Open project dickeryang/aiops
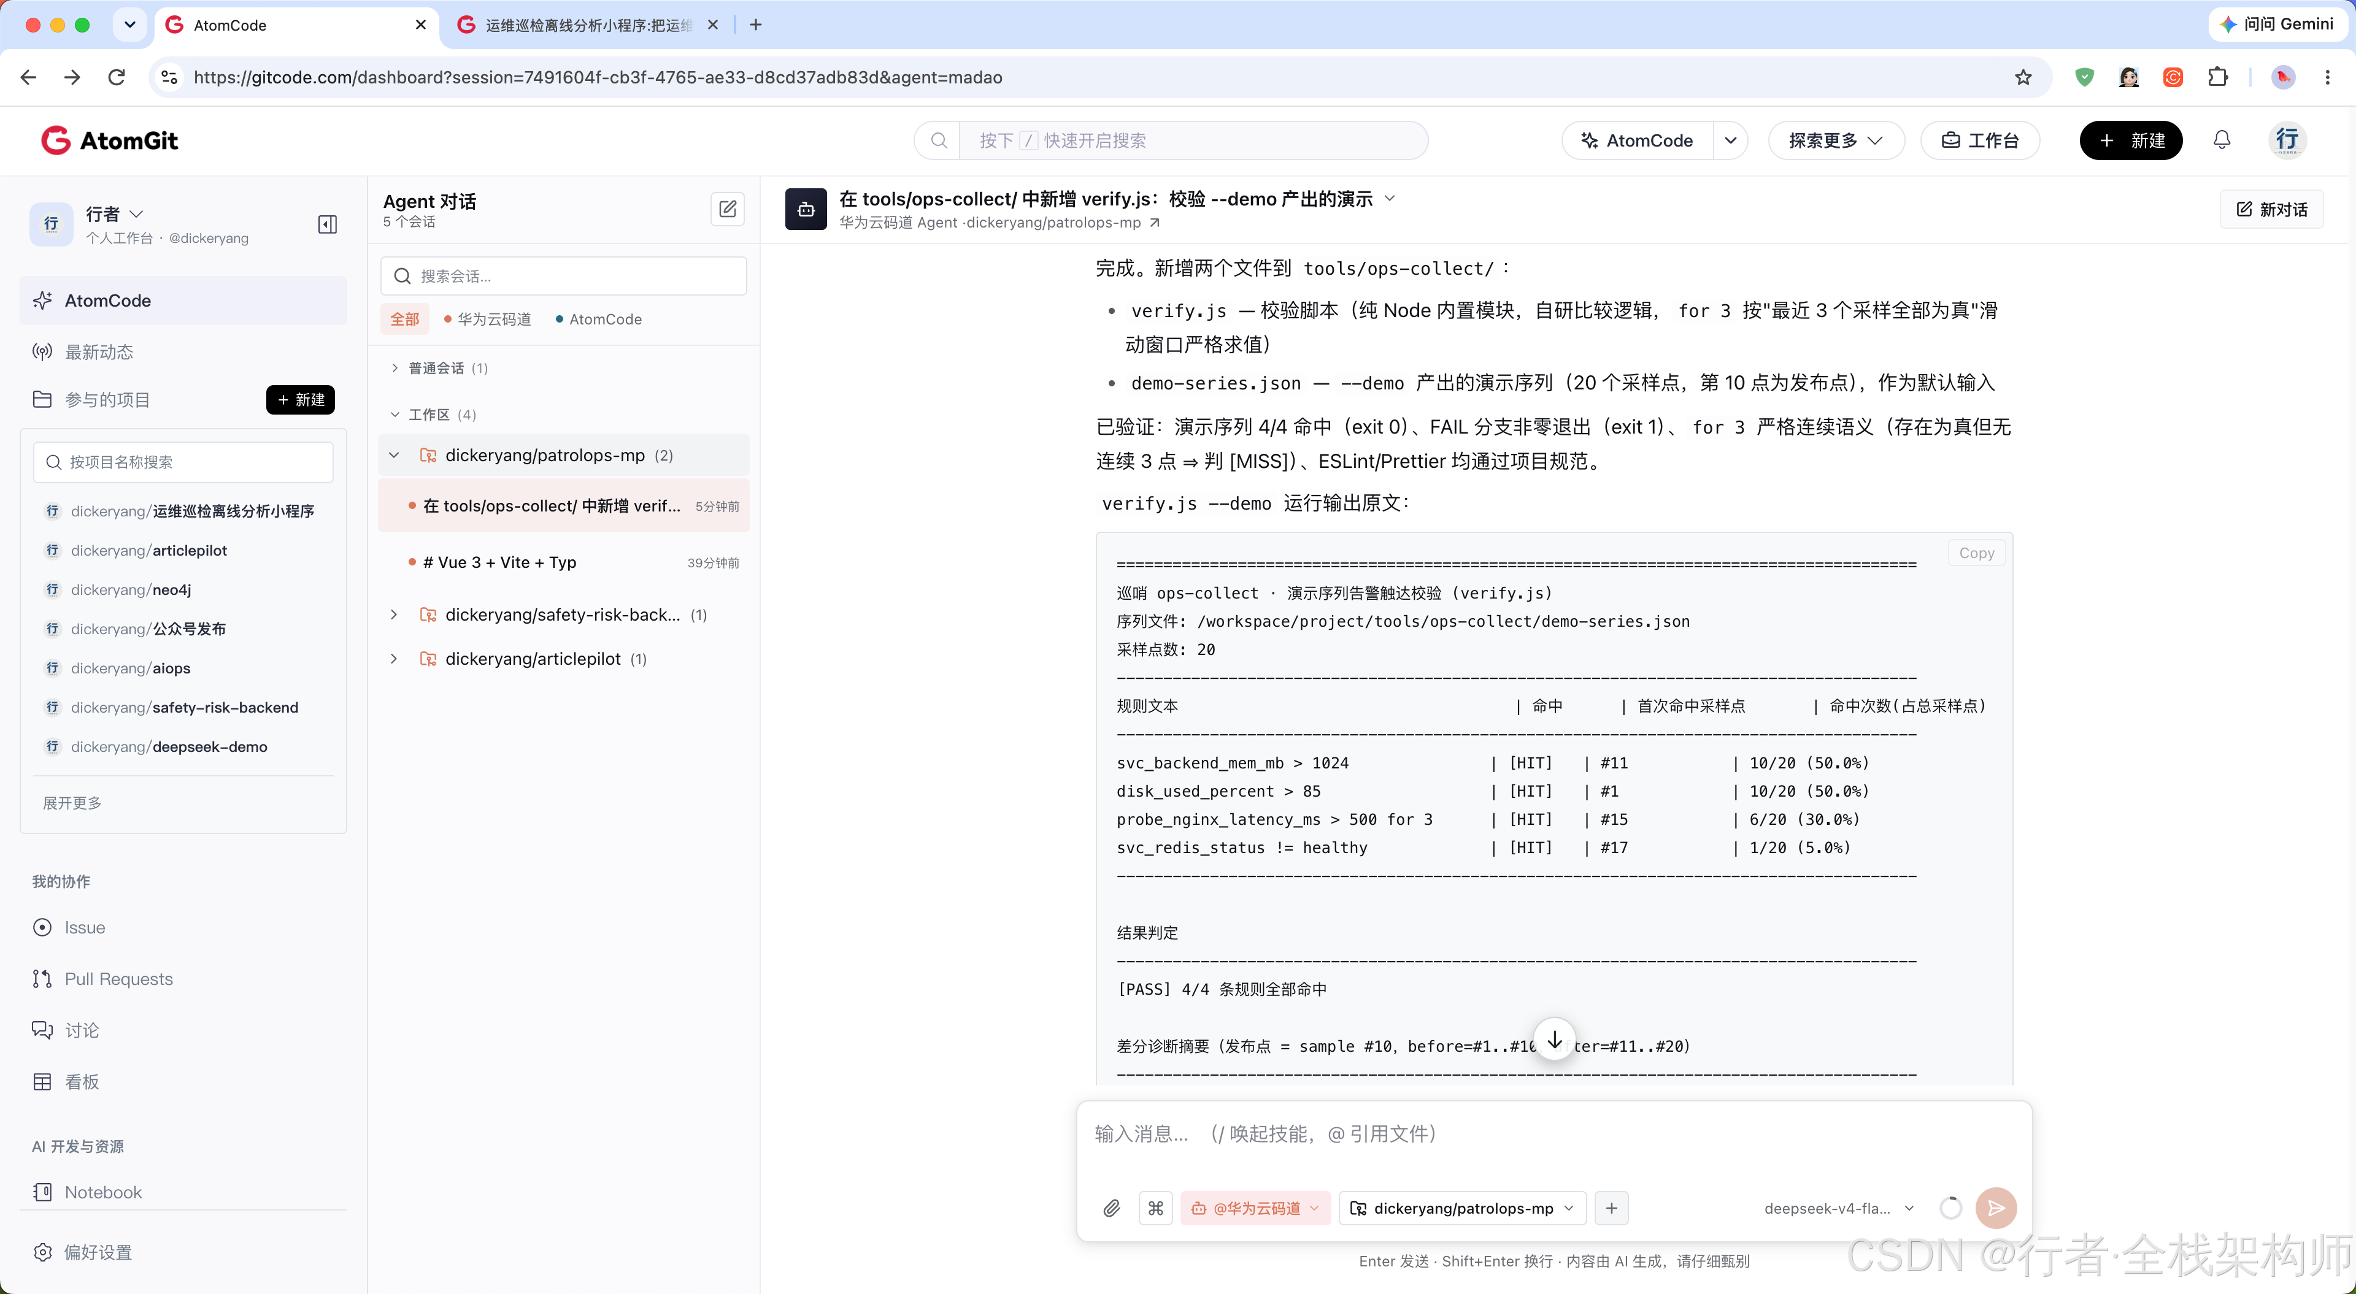Screen dimensions: 2356x1294 [131, 668]
